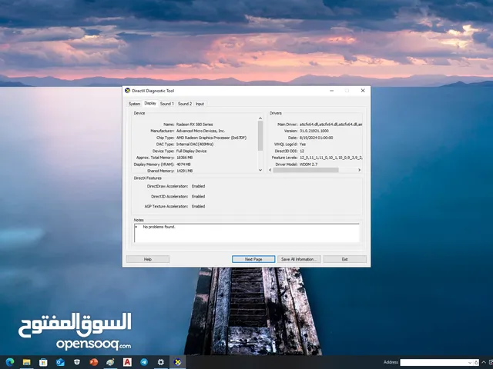This screenshot has height=369, width=493.
Task: Open Settings gear in the taskbar
Action: (161, 362)
